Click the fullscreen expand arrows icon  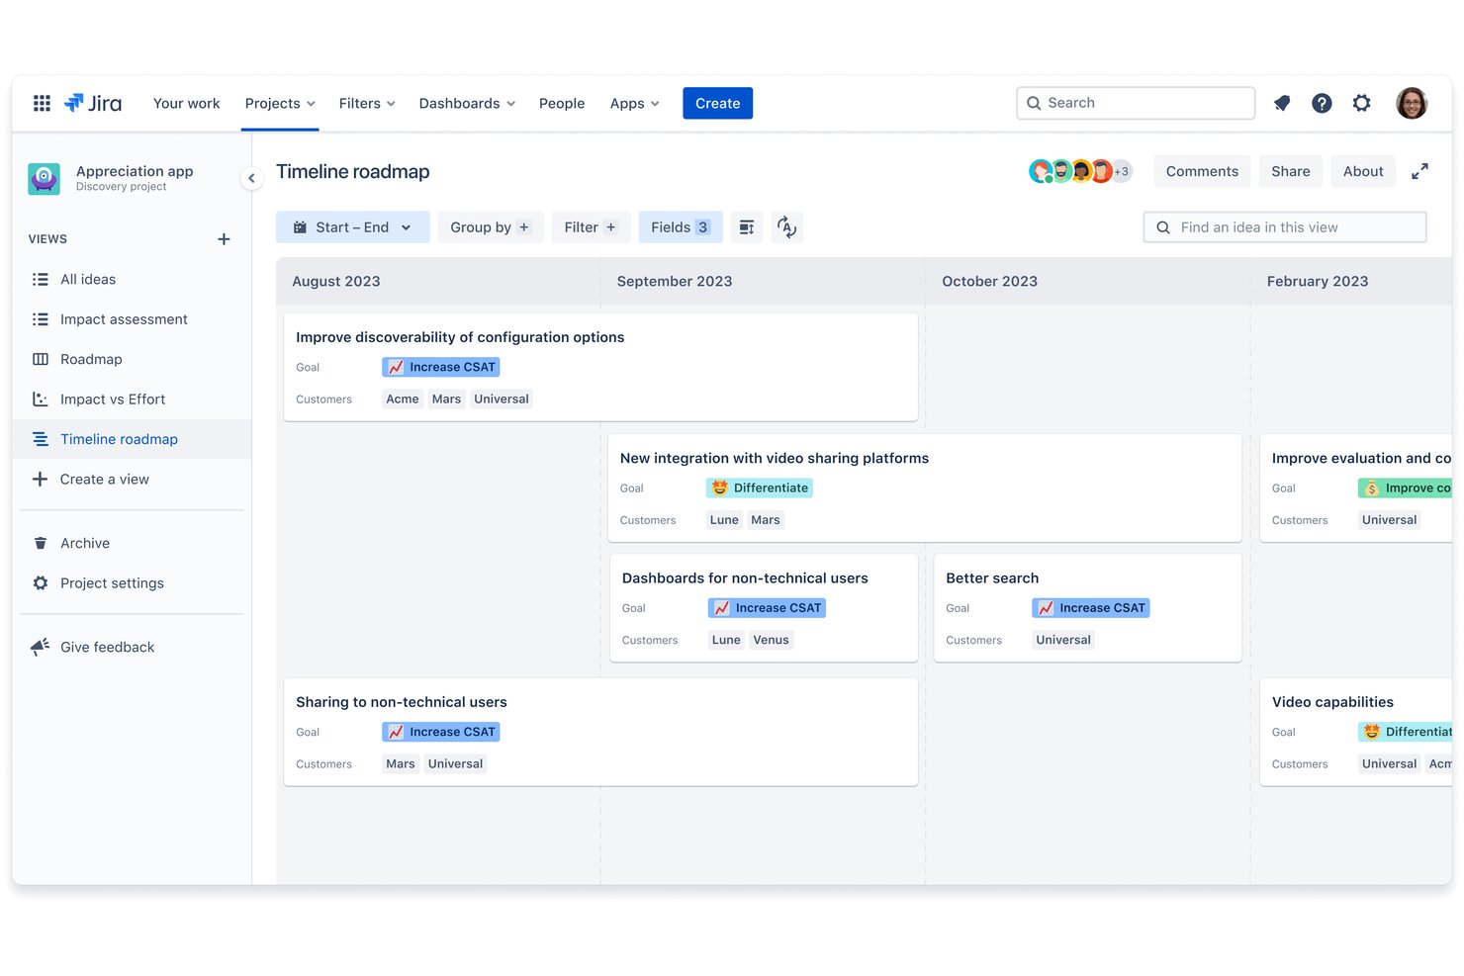click(x=1419, y=171)
